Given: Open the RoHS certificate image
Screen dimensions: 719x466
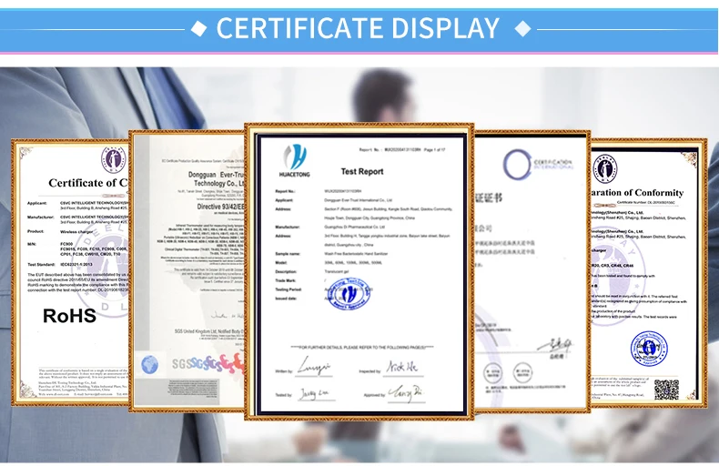Looking at the screenshot, I should (70, 272).
